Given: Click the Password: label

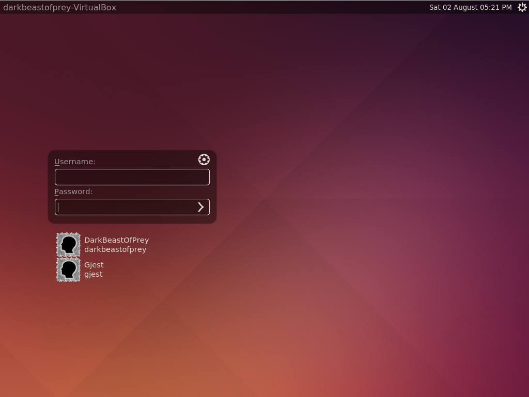Looking at the screenshot, I should (x=73, y=192).
